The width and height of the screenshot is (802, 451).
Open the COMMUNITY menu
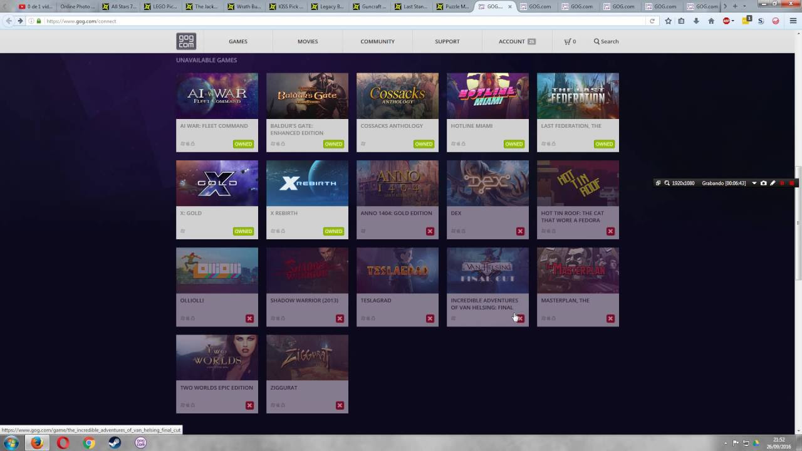coord(377,41)
